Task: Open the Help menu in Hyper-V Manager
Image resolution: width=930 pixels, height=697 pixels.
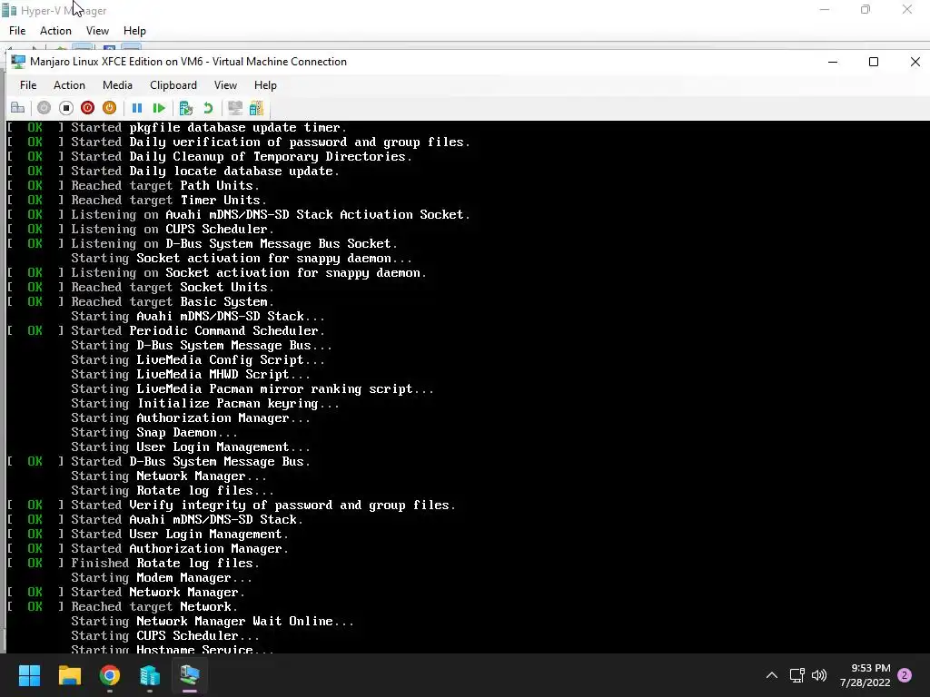Action: [x=134, y=31]
